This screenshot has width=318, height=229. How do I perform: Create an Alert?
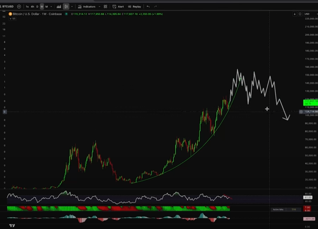coord(118,7)
